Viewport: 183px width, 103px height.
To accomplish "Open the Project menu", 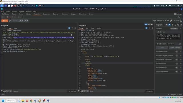I will (x=8, y=11).
